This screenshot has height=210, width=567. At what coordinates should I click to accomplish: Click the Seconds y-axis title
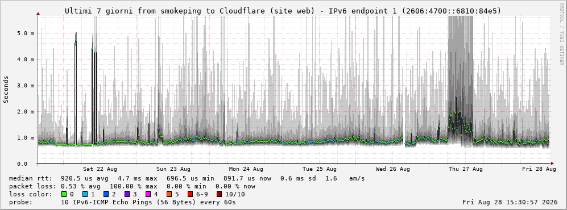click(x=6, y=90)
